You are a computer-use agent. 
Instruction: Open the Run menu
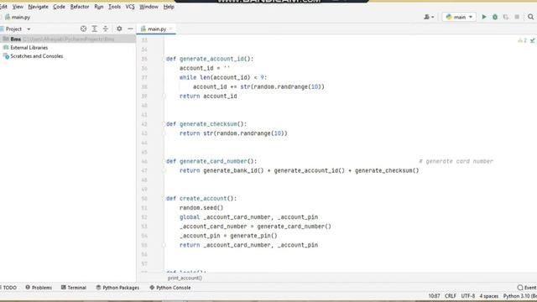(99, 7)
